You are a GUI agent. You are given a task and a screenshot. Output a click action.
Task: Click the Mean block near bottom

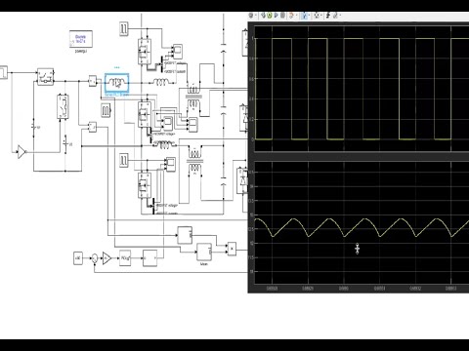(x=204, y=253)
